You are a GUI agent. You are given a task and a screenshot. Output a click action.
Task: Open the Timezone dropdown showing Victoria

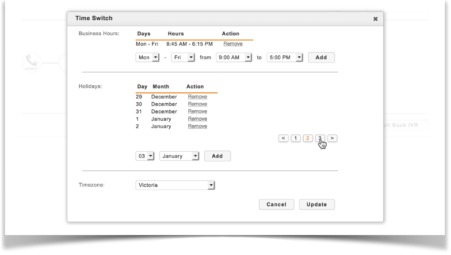(175, 185)
